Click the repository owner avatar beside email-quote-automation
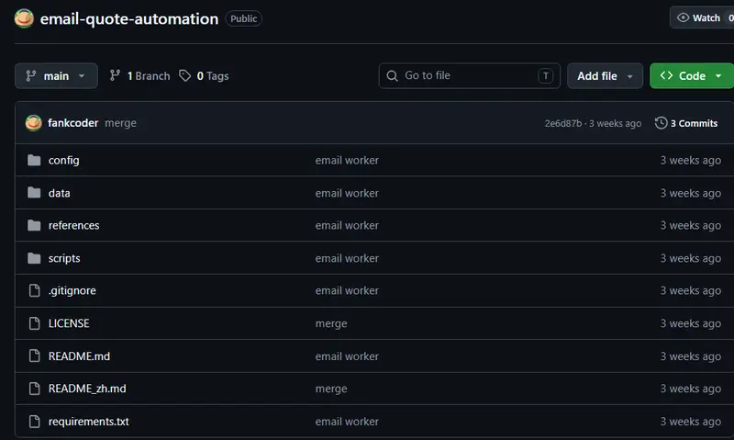 click(x=24, y=18)
